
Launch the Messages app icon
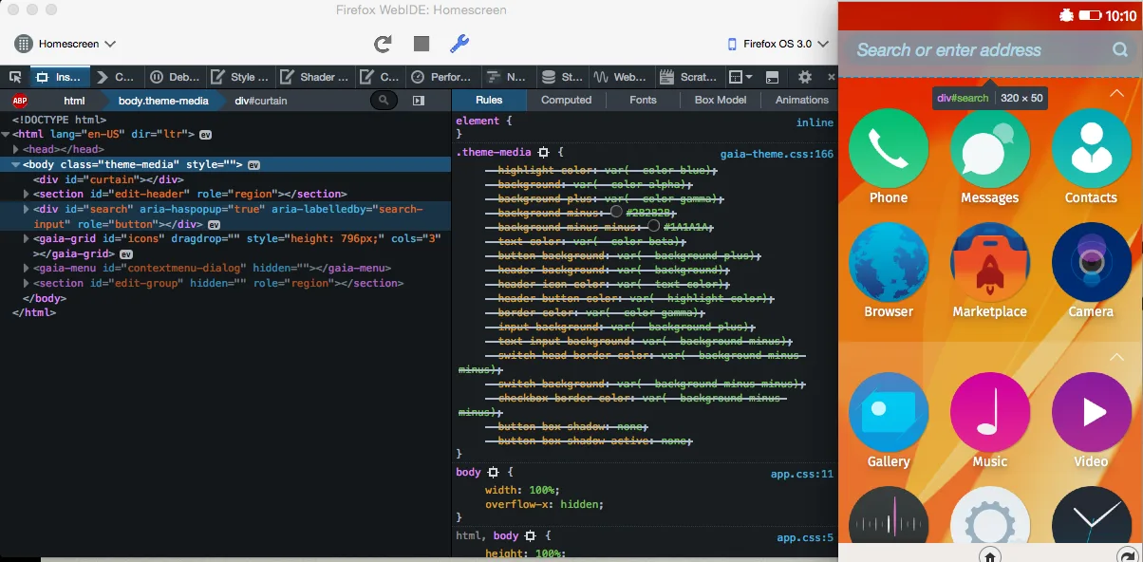(989, 148)
